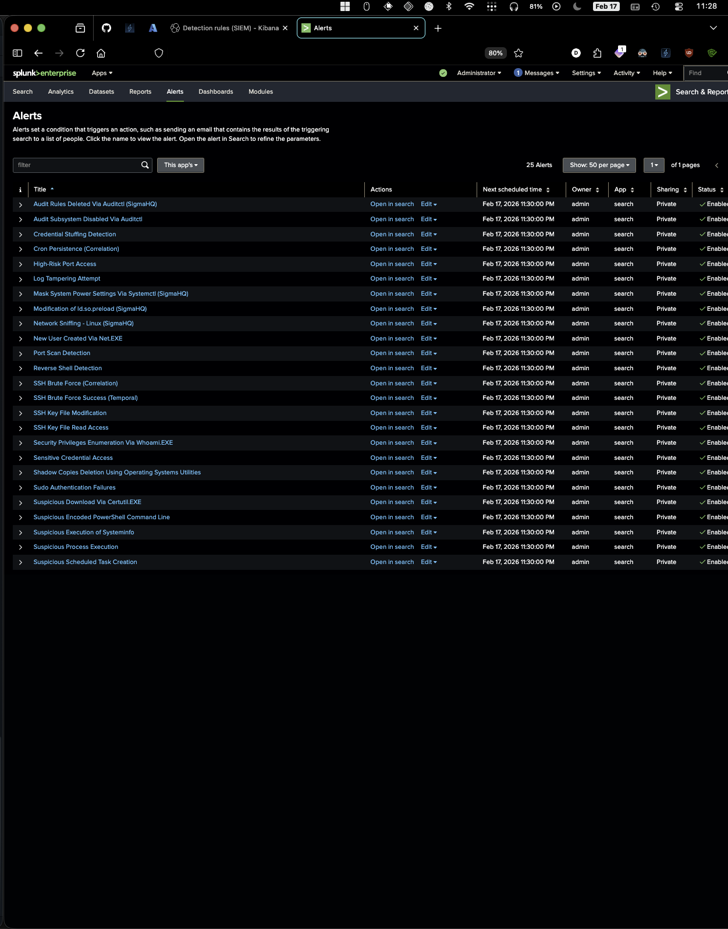The image size is (728, 929).
Task: Open the browser sidebar panel icon
Action: pyautogui.click(x=17, y=53)
